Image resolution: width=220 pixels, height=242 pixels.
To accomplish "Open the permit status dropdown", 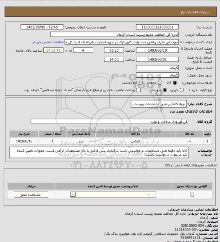I will (113, 195).
